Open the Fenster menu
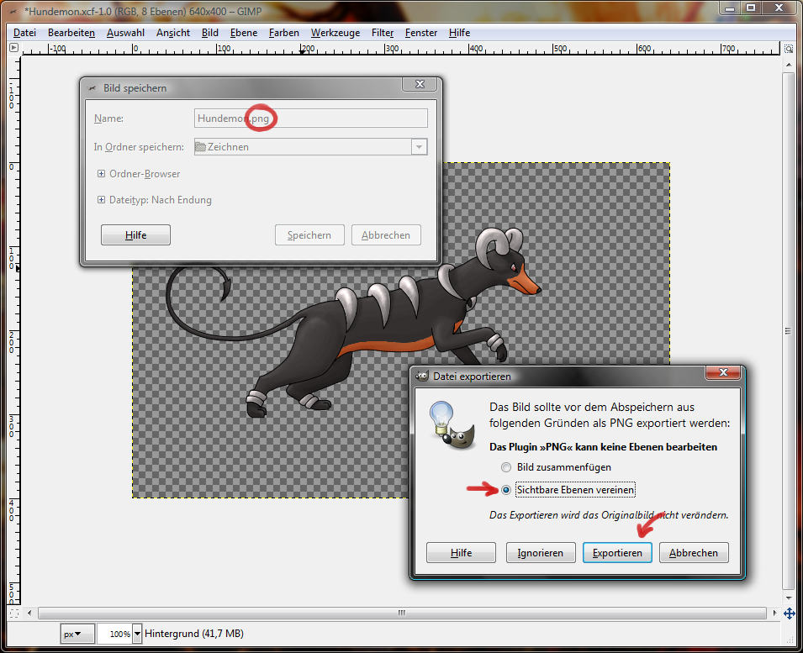803x653 pixels. pos(421,33)
